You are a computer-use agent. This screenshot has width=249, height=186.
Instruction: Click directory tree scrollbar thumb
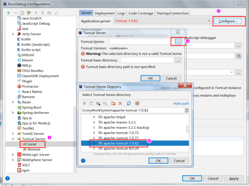(187, 129)
